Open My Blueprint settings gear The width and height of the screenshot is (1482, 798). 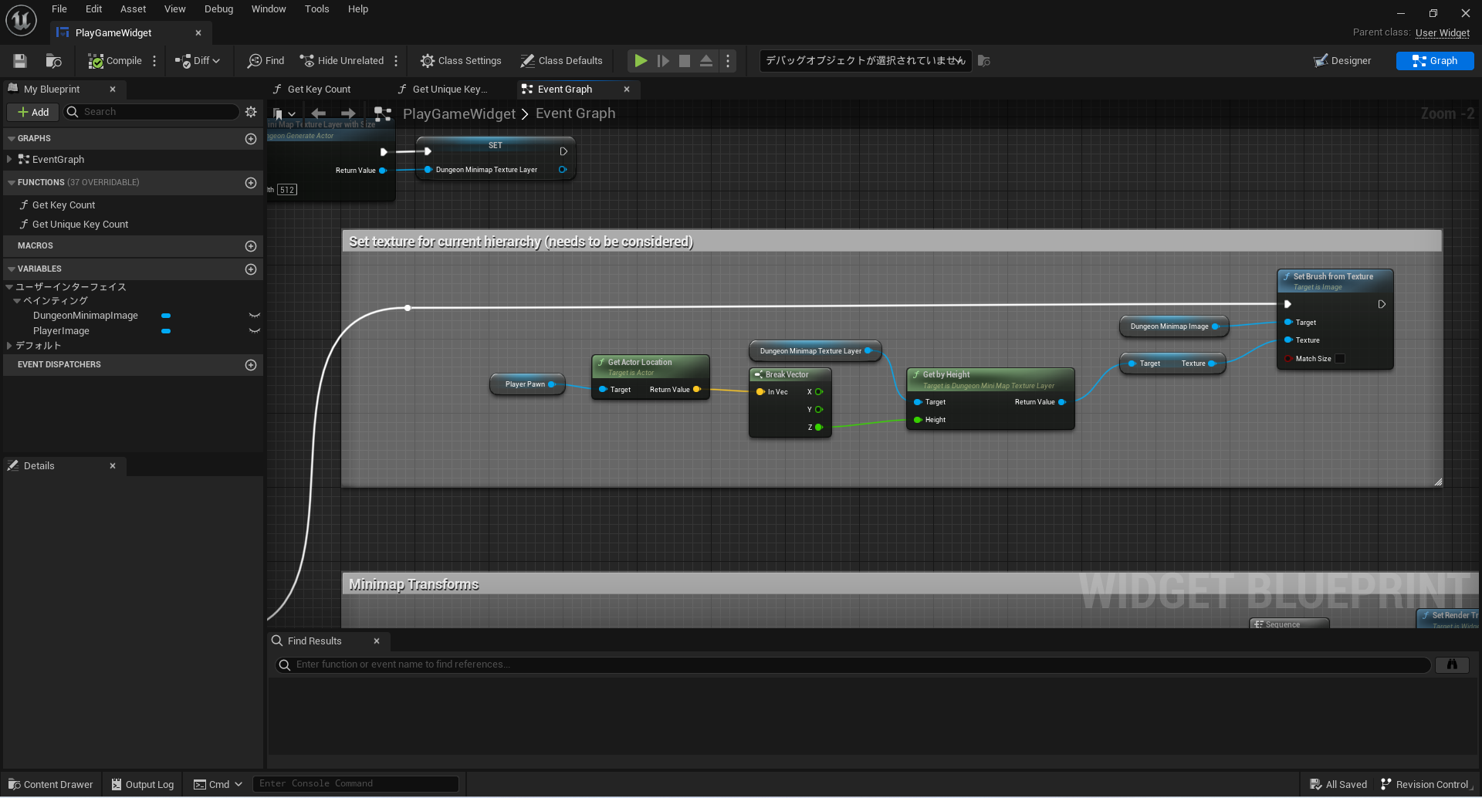tap(251, 112)
